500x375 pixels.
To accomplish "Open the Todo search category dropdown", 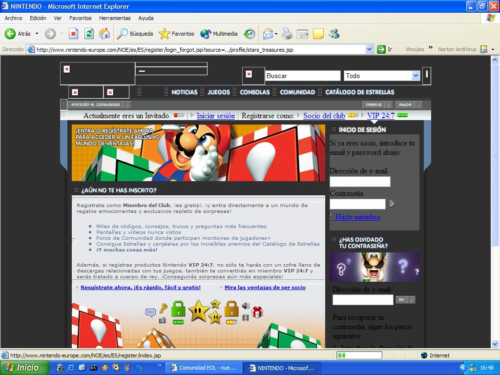I will (382, 76).
